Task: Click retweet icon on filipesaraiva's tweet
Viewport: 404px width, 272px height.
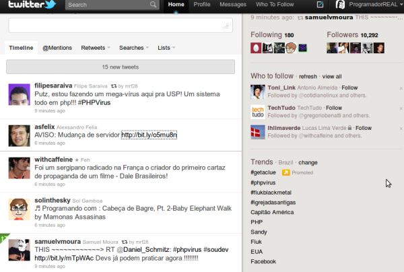Action: (114, 86)
